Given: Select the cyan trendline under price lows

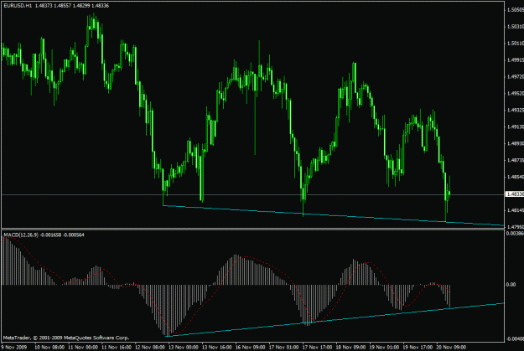Looking at the screenshot, I should 333,215.
